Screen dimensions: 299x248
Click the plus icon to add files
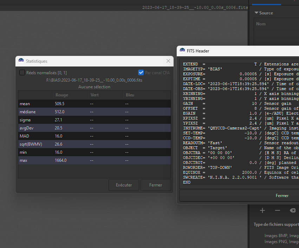[262, 210]
